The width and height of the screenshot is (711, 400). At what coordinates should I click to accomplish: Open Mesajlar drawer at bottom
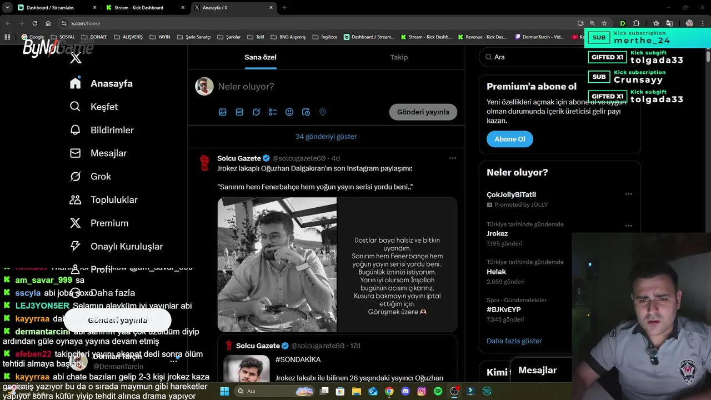click(x=538, y=371)
